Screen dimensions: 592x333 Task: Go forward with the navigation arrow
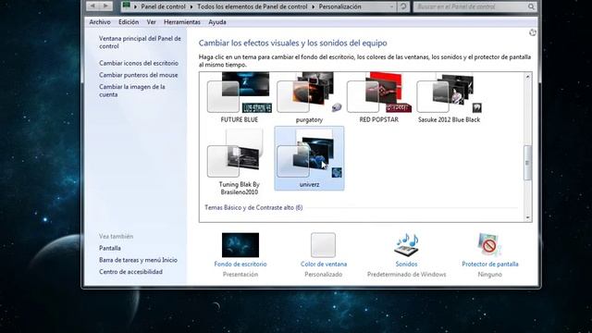(105, 6)
